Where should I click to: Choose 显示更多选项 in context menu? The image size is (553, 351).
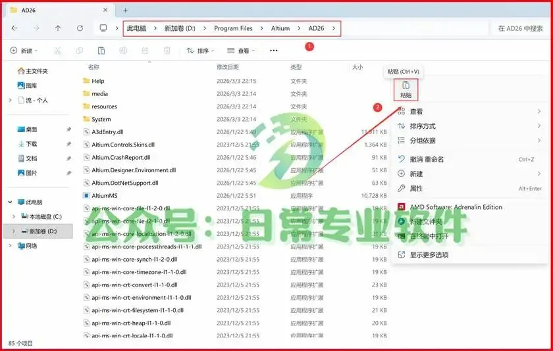[469, 254]
